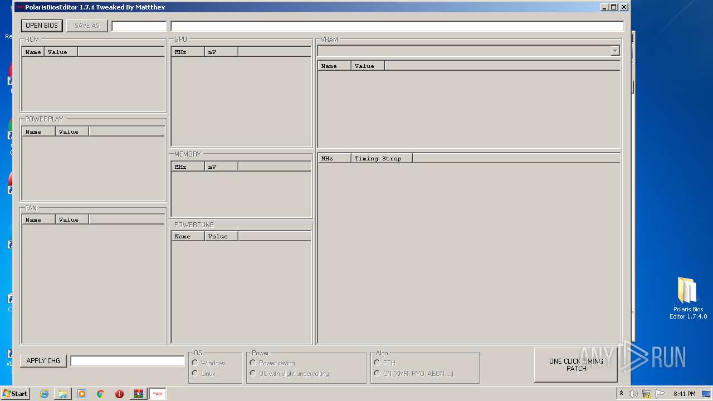The width and height of the screenshot is (713, 401).
Task: Click the POWERPLAY table Name column header
Action: point(39,131)
